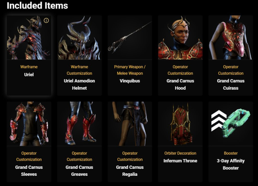The width and height of the screenshot is (258, 186).
Task: Select the Infernum Throne decoration image
Action: (x=180, y=124)
